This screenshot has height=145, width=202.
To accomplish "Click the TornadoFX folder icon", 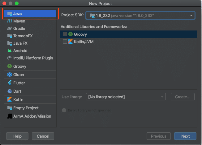I will 10,36.
